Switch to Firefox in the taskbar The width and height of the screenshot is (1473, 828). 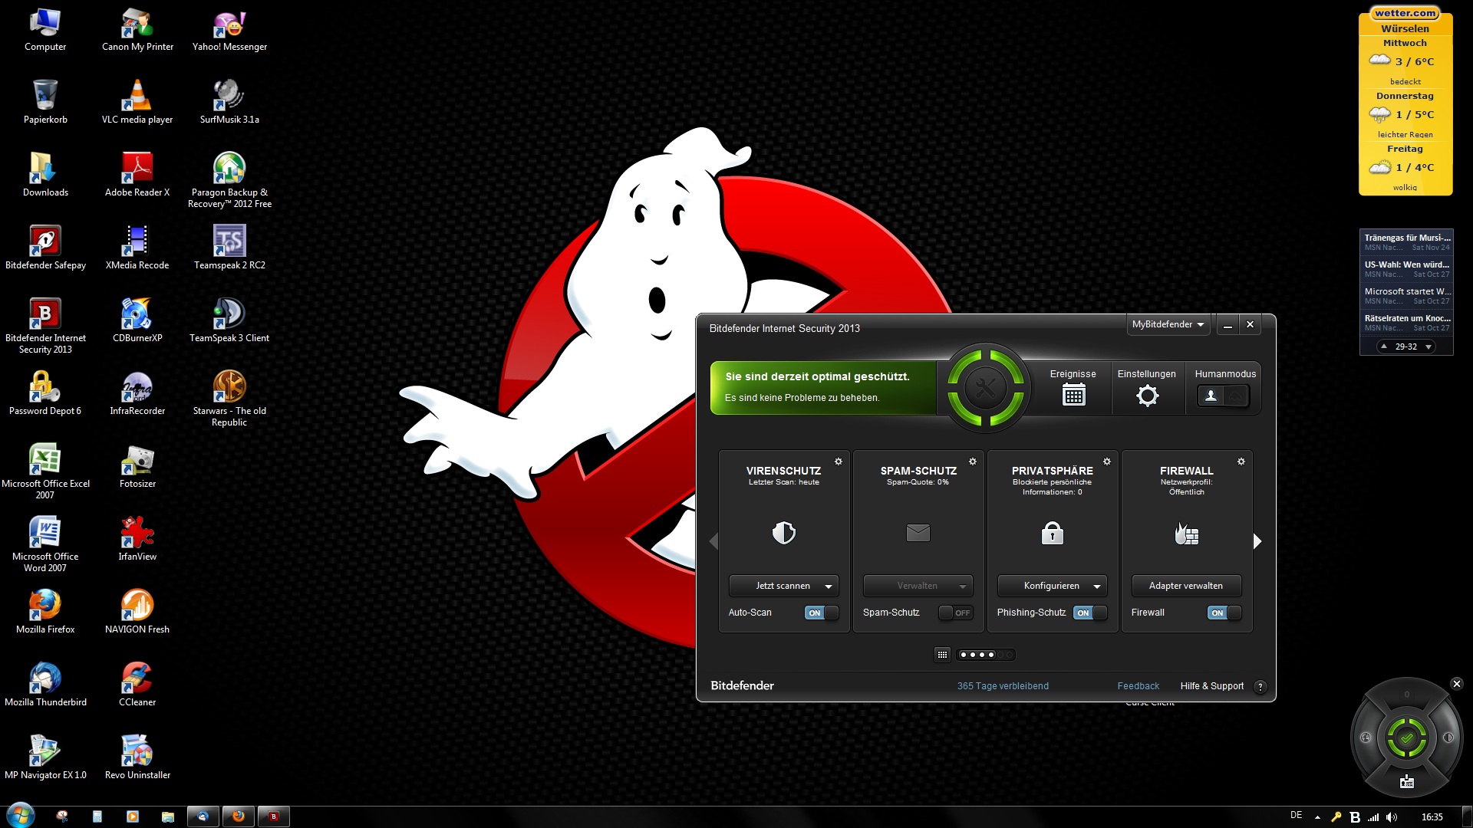pyautogui.click(x=239, y=816)
